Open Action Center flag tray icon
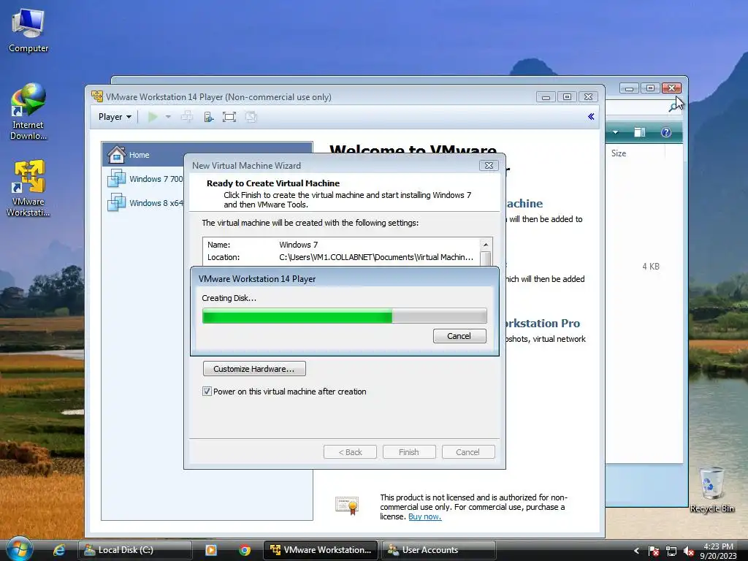The image size is (748, 561). point(654,551)
